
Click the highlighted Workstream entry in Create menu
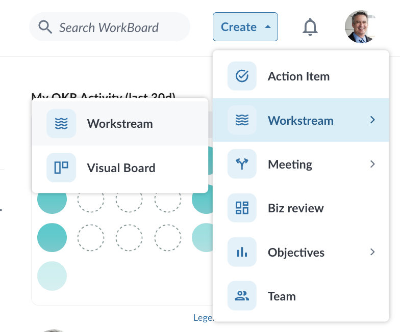pos(301,120)
